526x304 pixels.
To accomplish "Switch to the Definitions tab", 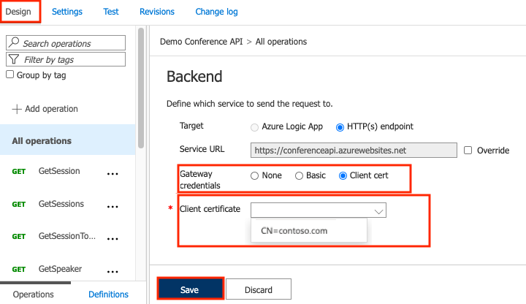I will tap(108, 294).
